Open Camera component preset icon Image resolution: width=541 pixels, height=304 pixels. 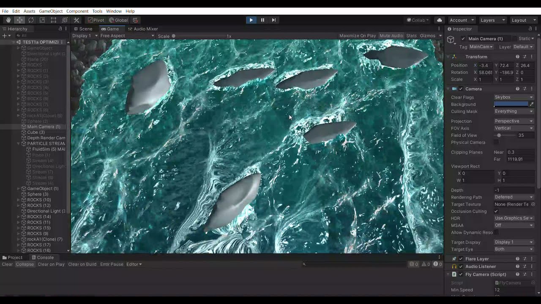pyautogui.click(x=525, y=89)
